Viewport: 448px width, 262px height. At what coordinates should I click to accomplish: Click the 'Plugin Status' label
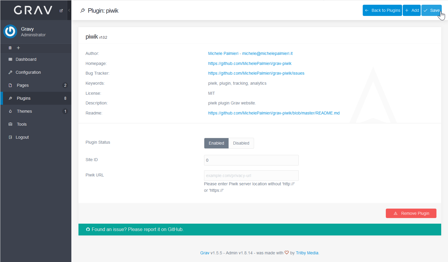click(98, 142)
